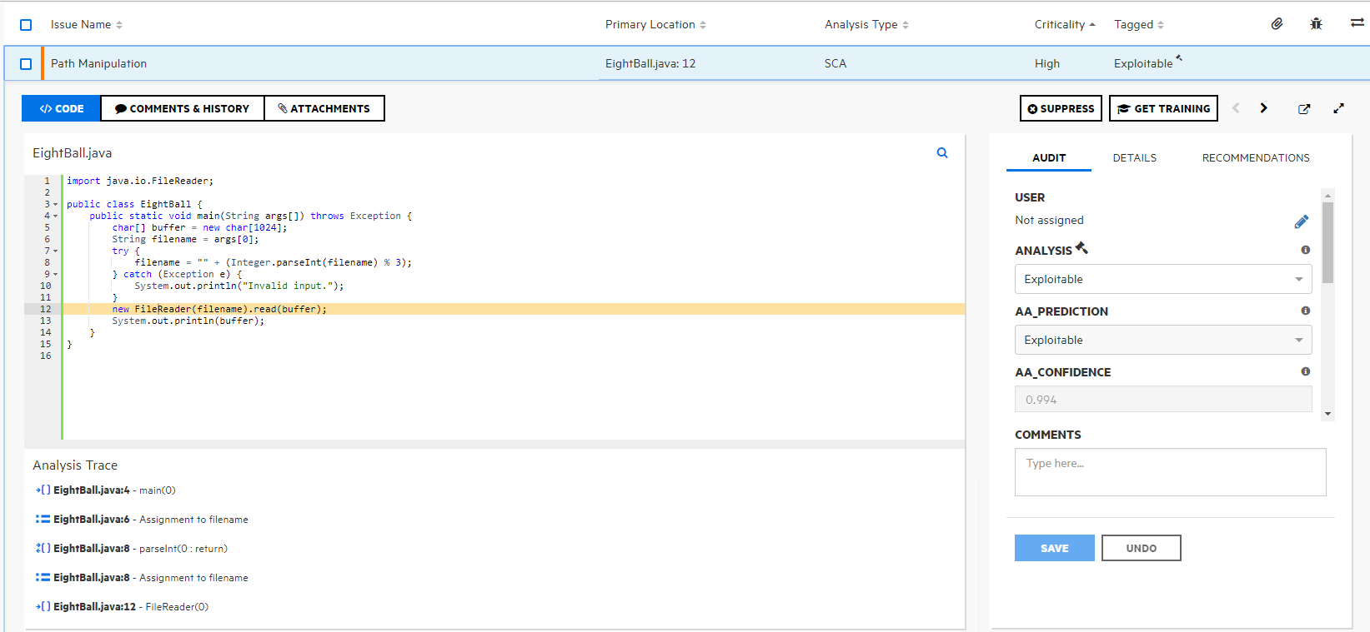
Task: Click the bug icon in header
Action: 1316,24
